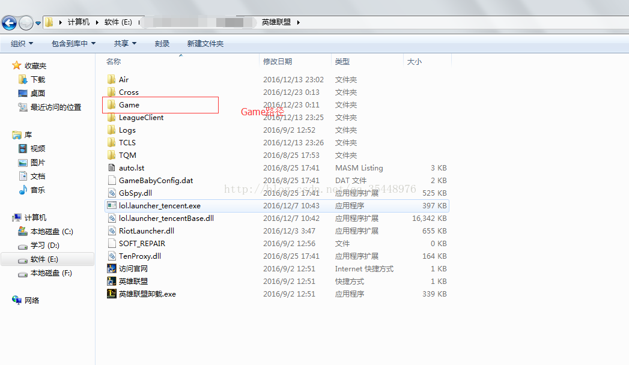Open 下载 in the favorites sidebar
Screen dimensions: 629x365
[38, 79]
